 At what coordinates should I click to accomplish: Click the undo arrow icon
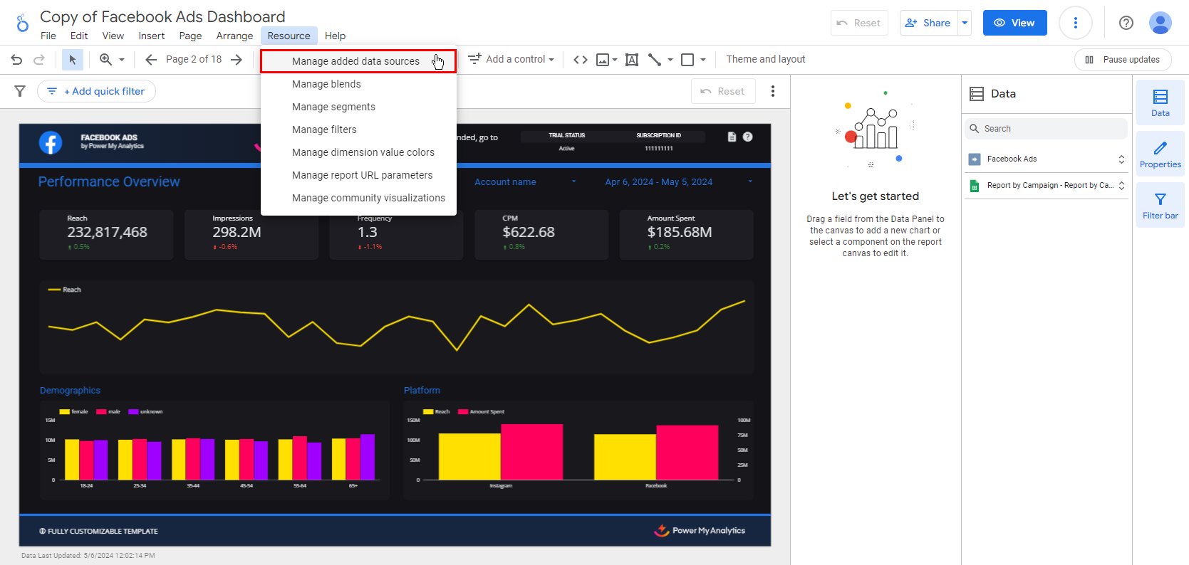click(x=16, y=60)
